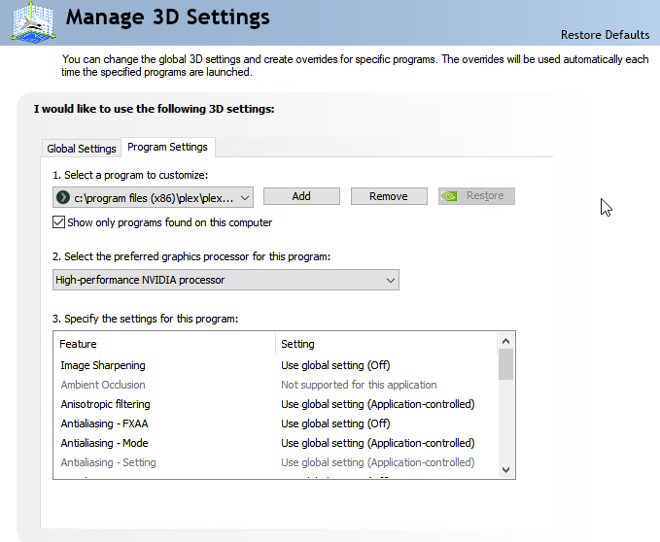Select the Anisotropic filtering row
The image size is (660, 542).
click(x=105, y=404)
